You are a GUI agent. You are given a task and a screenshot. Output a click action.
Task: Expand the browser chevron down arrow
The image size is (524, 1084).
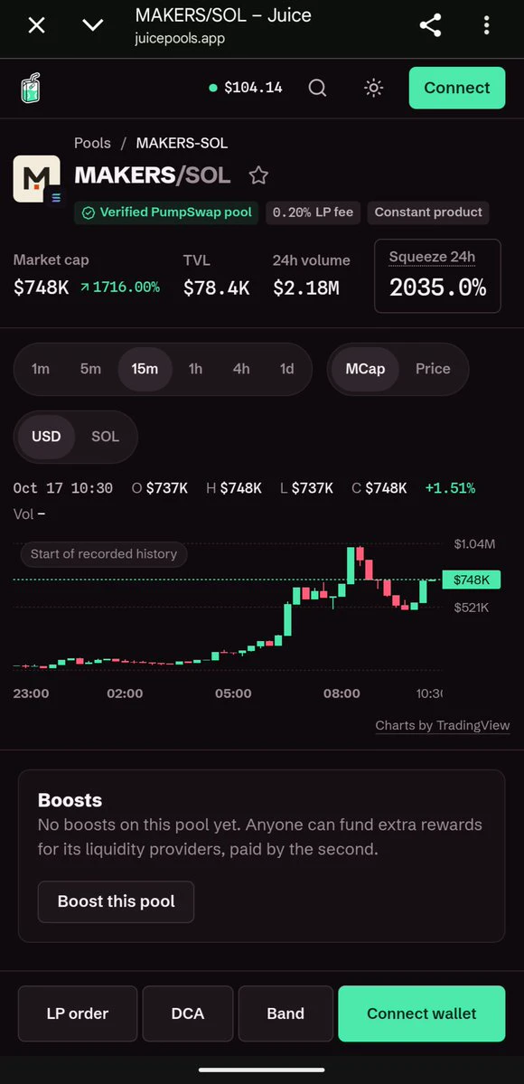tap(93, 26)
